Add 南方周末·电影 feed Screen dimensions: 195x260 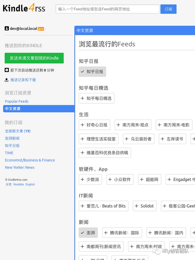point(174,125)
